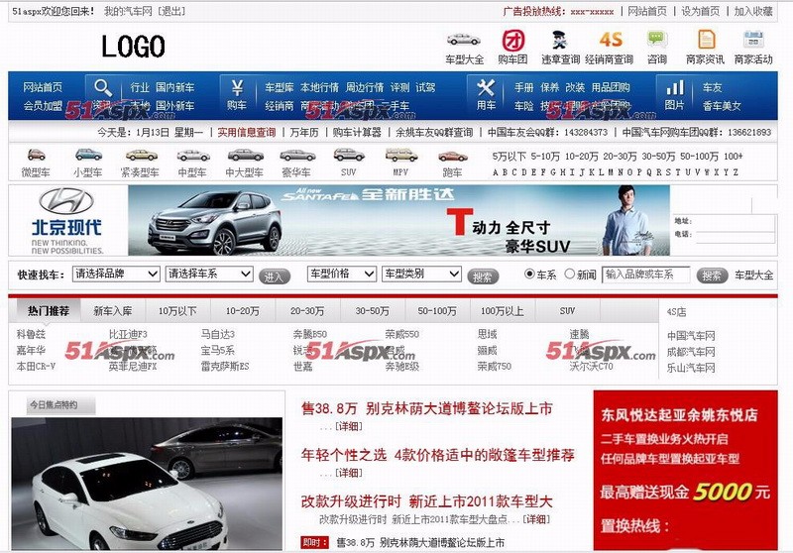This screenshot has height=553, width=793.
Task: Select the 豪华车 car type icon
Action: pyautogui.click(x=298, y=156)
